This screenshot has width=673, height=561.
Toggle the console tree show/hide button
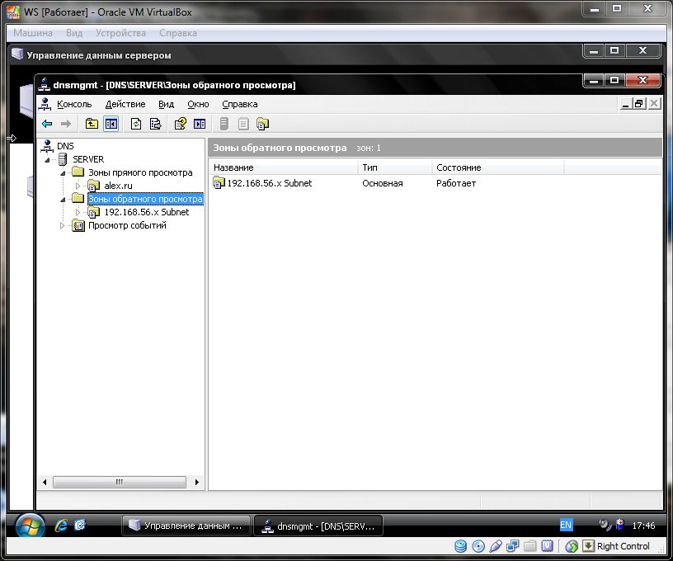tap(111, 124)
